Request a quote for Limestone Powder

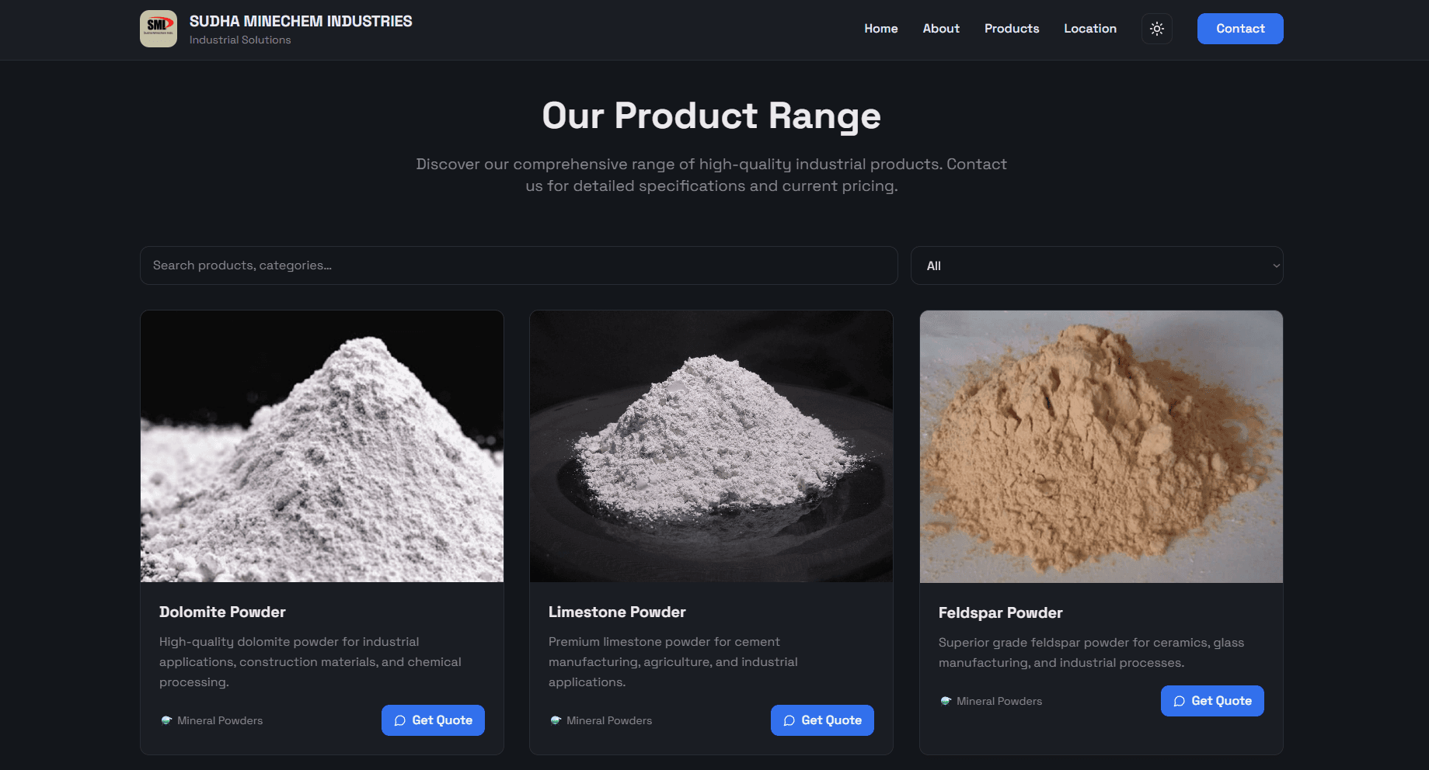pos(822,720)
